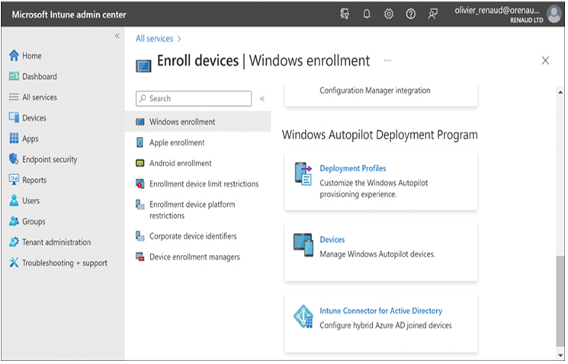The height and width of the screenshot is (364, 568).
Task: Open the ellipsis more options next to title
Action: click(389, 61)
